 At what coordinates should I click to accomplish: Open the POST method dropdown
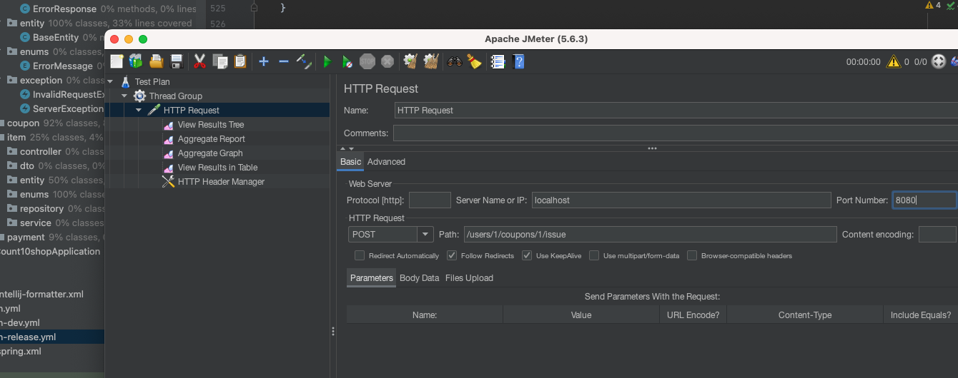425,234
